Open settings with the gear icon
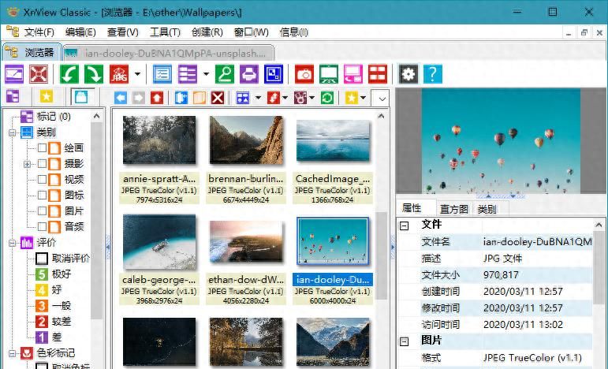The height and width of the screenshot is (369, 608). [x=408, y=74]
